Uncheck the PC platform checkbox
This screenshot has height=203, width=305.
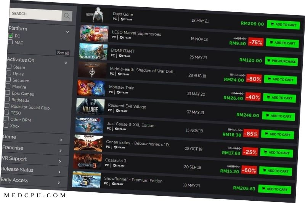click(x=11, y=35)
